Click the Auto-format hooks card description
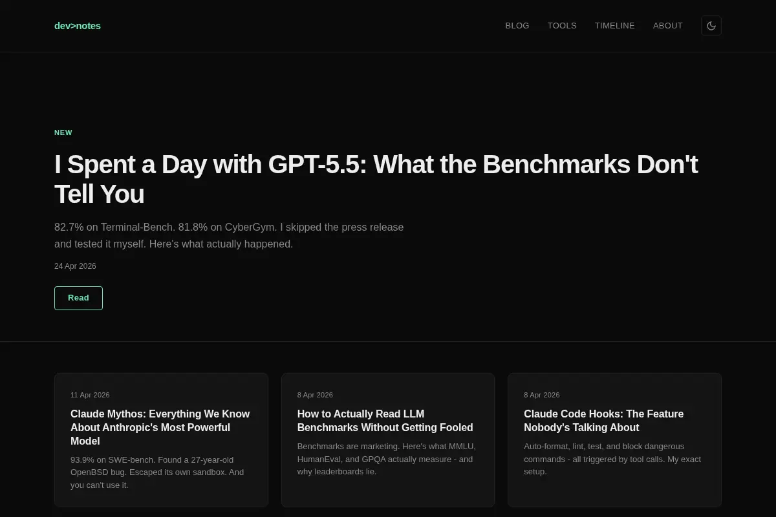776x517 pixels. 612,459
